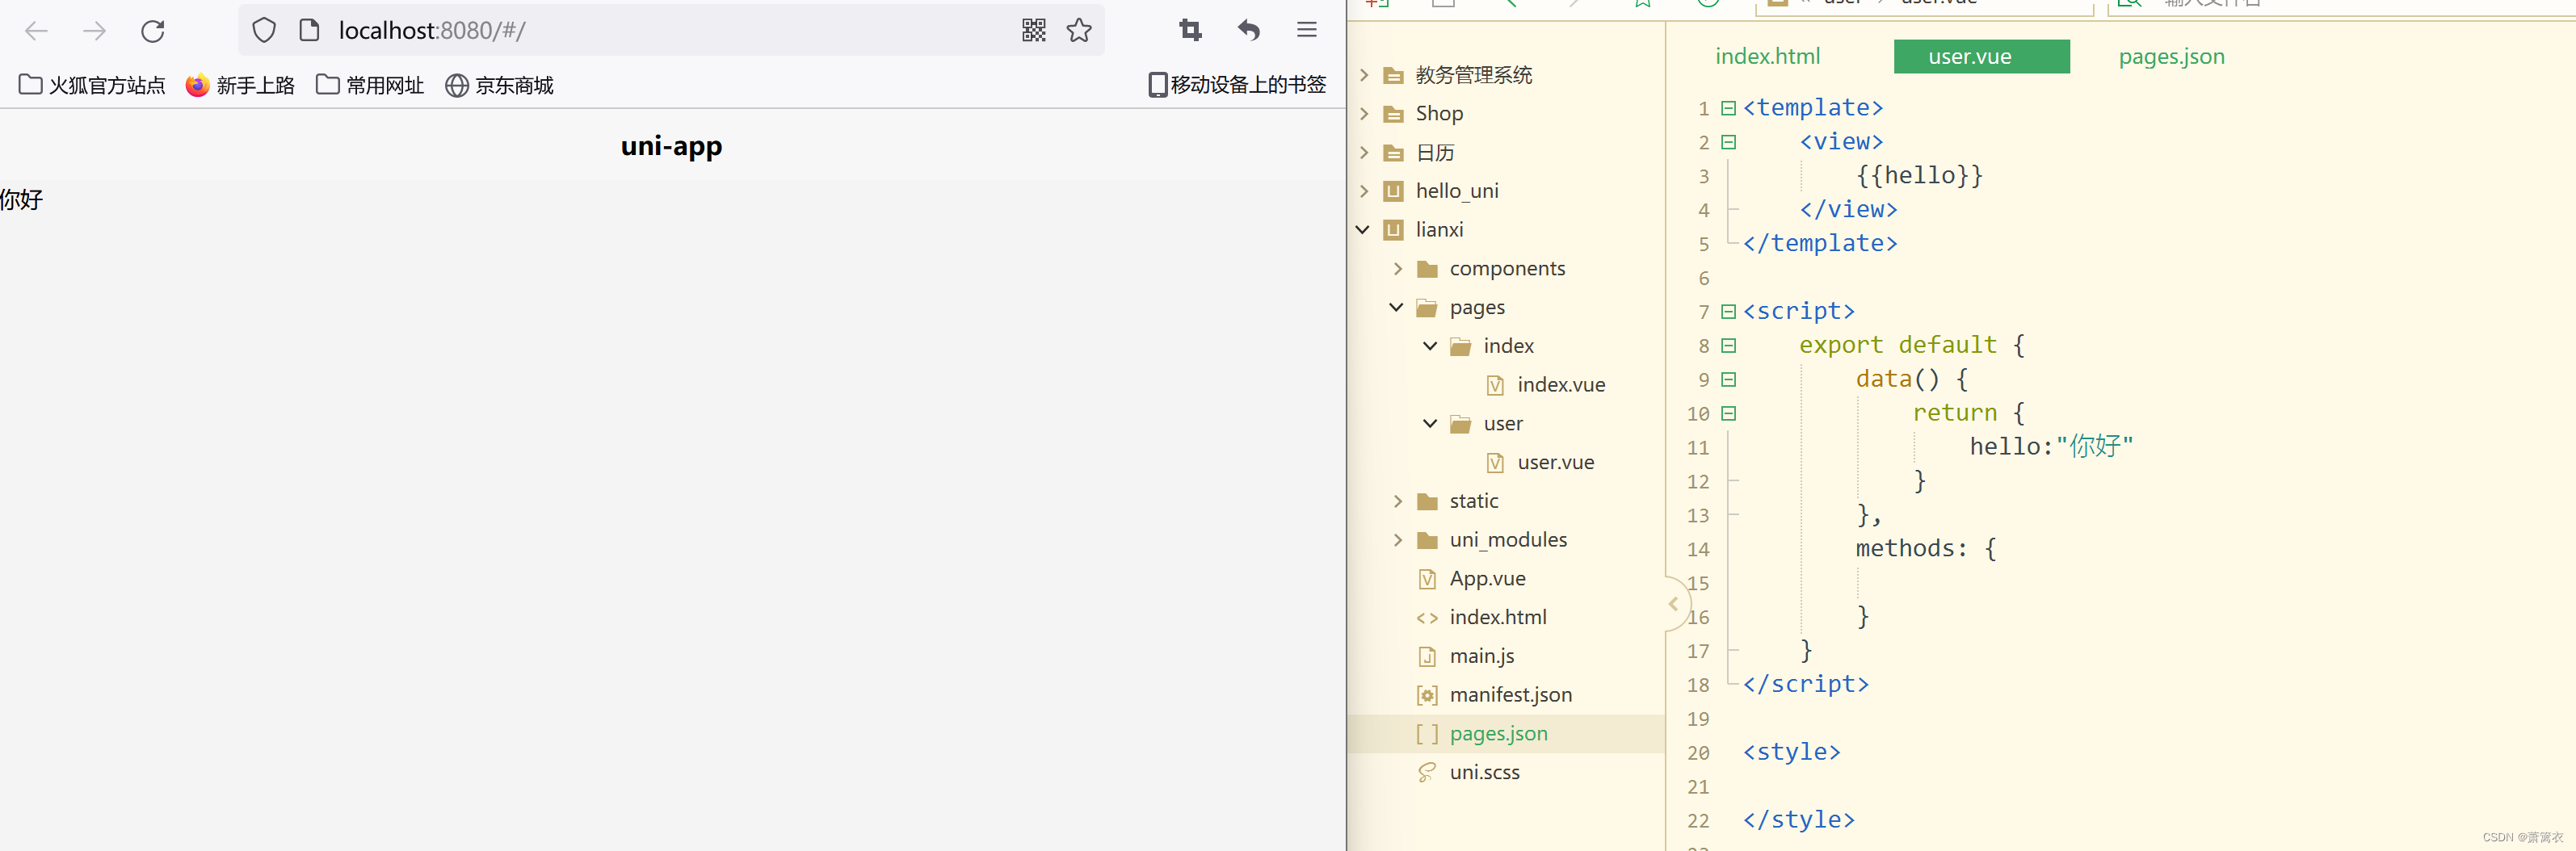Screen dimensions: 2576x851
Task: Open the 常用网址 bookmark folder
Action: [370, 85]
